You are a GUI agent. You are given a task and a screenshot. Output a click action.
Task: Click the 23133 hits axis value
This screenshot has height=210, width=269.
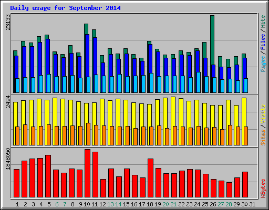pyautogui.click(x=8, y=22)
